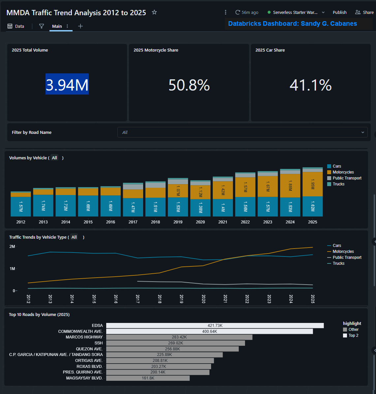Click the refresh icon next to 56m ago
The image size is (376, 394).
tap(237, 12)
